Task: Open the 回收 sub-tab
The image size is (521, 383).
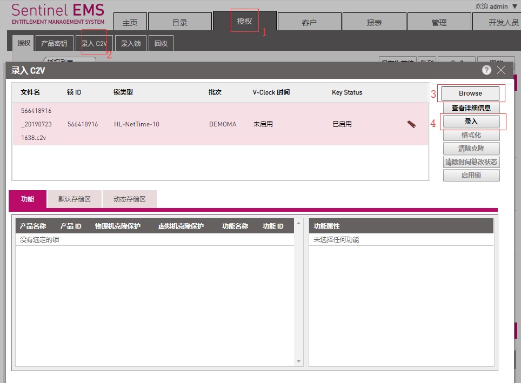Action: [161, 43]
